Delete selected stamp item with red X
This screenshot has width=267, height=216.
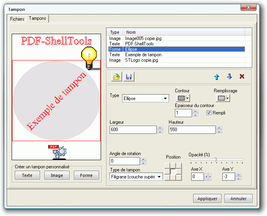point(242,76)
